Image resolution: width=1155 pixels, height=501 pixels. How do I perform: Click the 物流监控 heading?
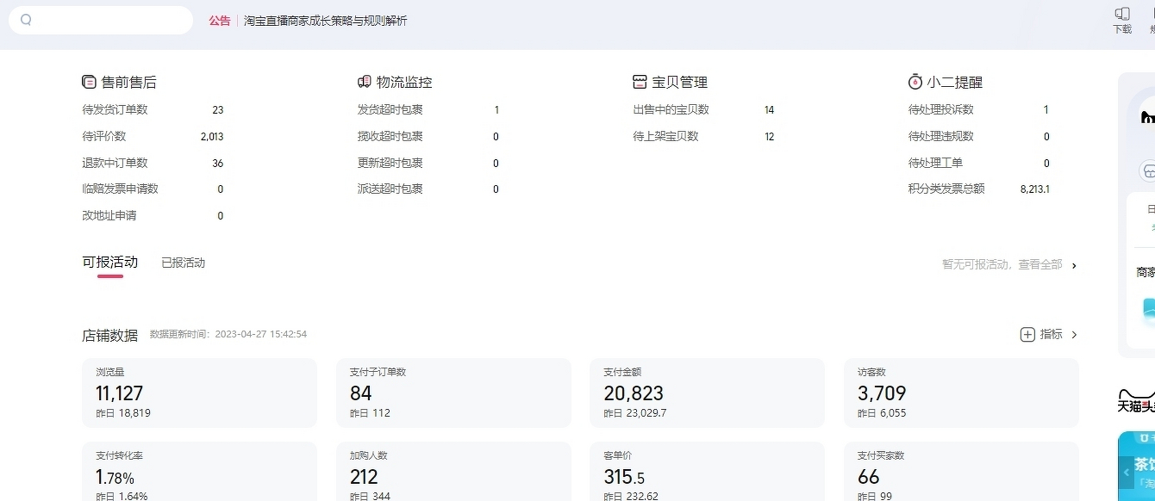[404, 82]
